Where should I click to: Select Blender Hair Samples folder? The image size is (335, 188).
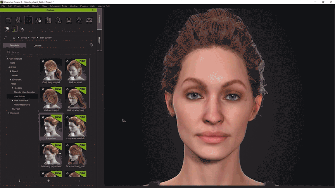click(x=24, y=92)
